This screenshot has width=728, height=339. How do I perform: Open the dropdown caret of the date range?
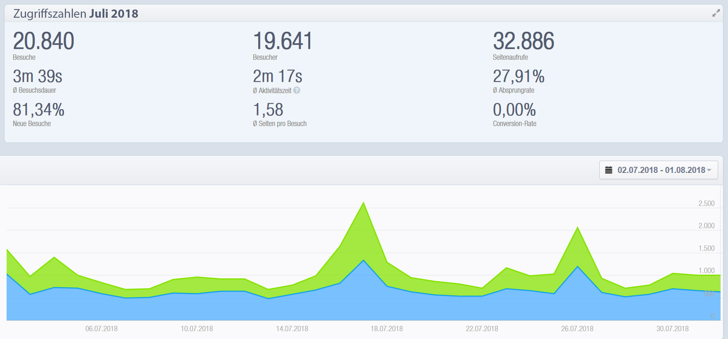click(709, 170)
